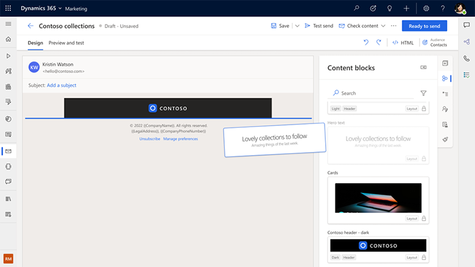Open the Elements add panel icon
The height and width of the screenshot is (267, 475).
[445, 63]
